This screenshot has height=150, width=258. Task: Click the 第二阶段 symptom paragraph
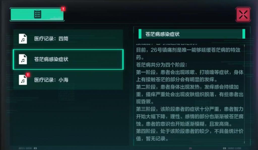tap(190, 95)
